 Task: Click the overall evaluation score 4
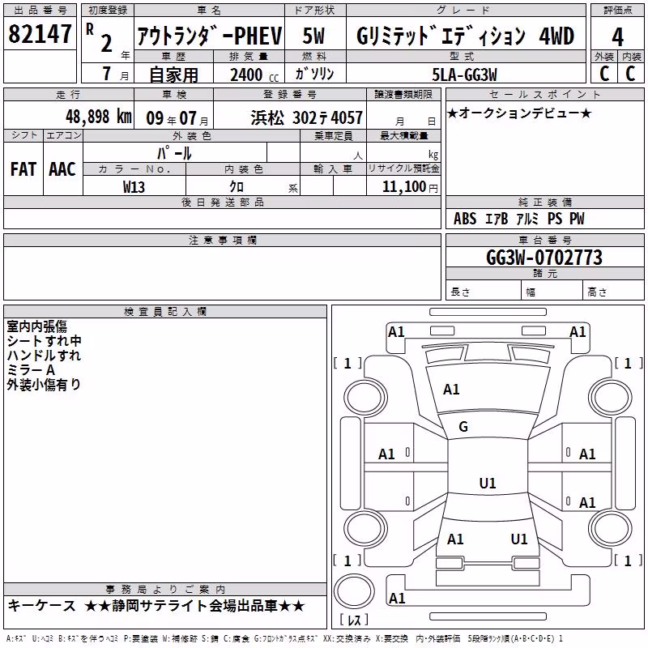617,37
